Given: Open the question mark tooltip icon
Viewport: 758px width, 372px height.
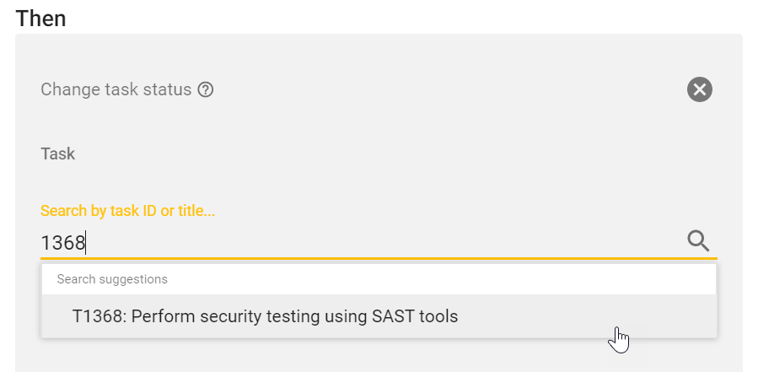Looking at the screenshot, I should 205,89.
